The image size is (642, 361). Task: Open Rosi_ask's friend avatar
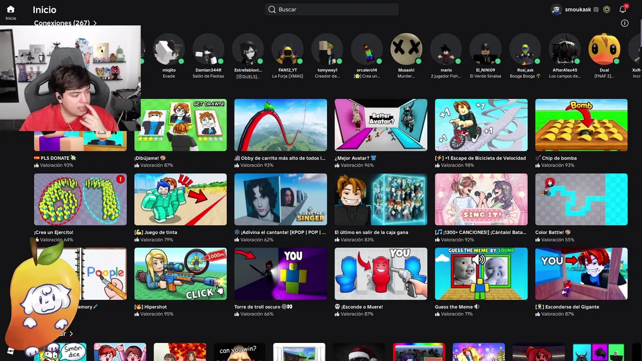coord(525,50)
